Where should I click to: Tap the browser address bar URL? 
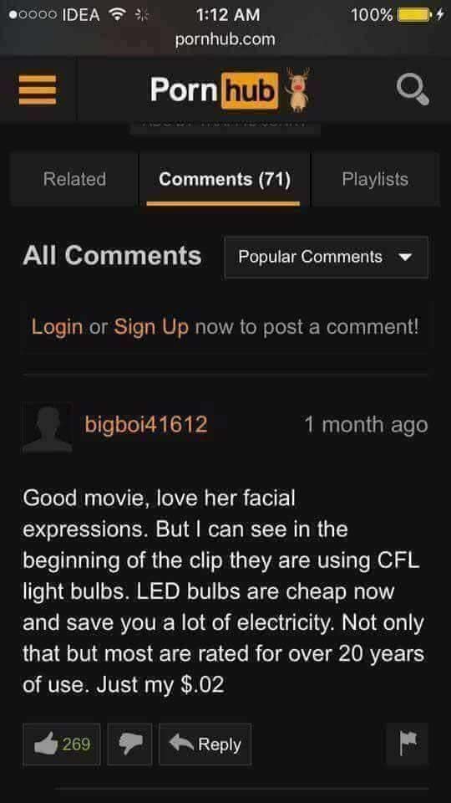pyautogui.click(x=225, y=39)
